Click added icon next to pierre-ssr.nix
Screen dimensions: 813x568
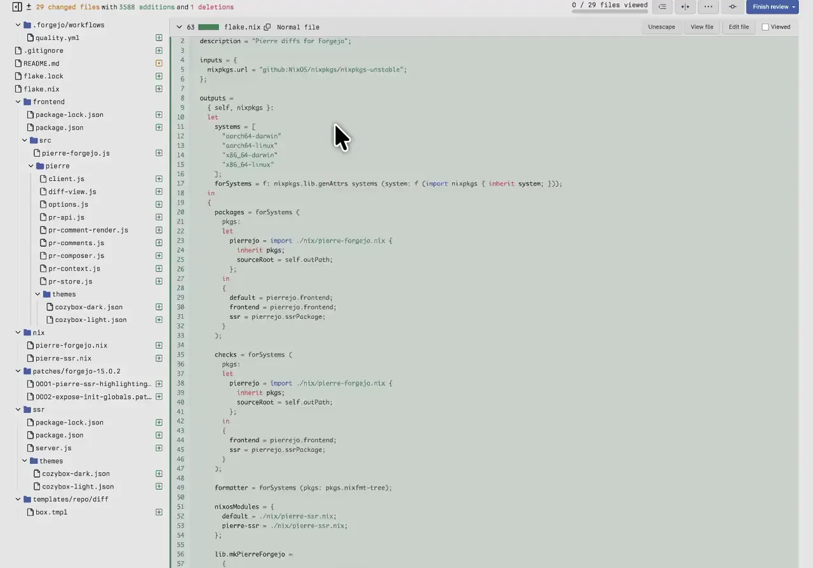click(x=159, y=358)
